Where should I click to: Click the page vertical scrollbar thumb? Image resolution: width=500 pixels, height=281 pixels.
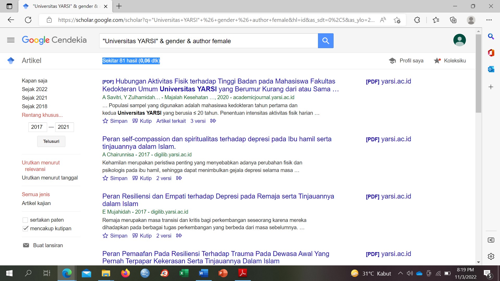[x=478, y=73]
